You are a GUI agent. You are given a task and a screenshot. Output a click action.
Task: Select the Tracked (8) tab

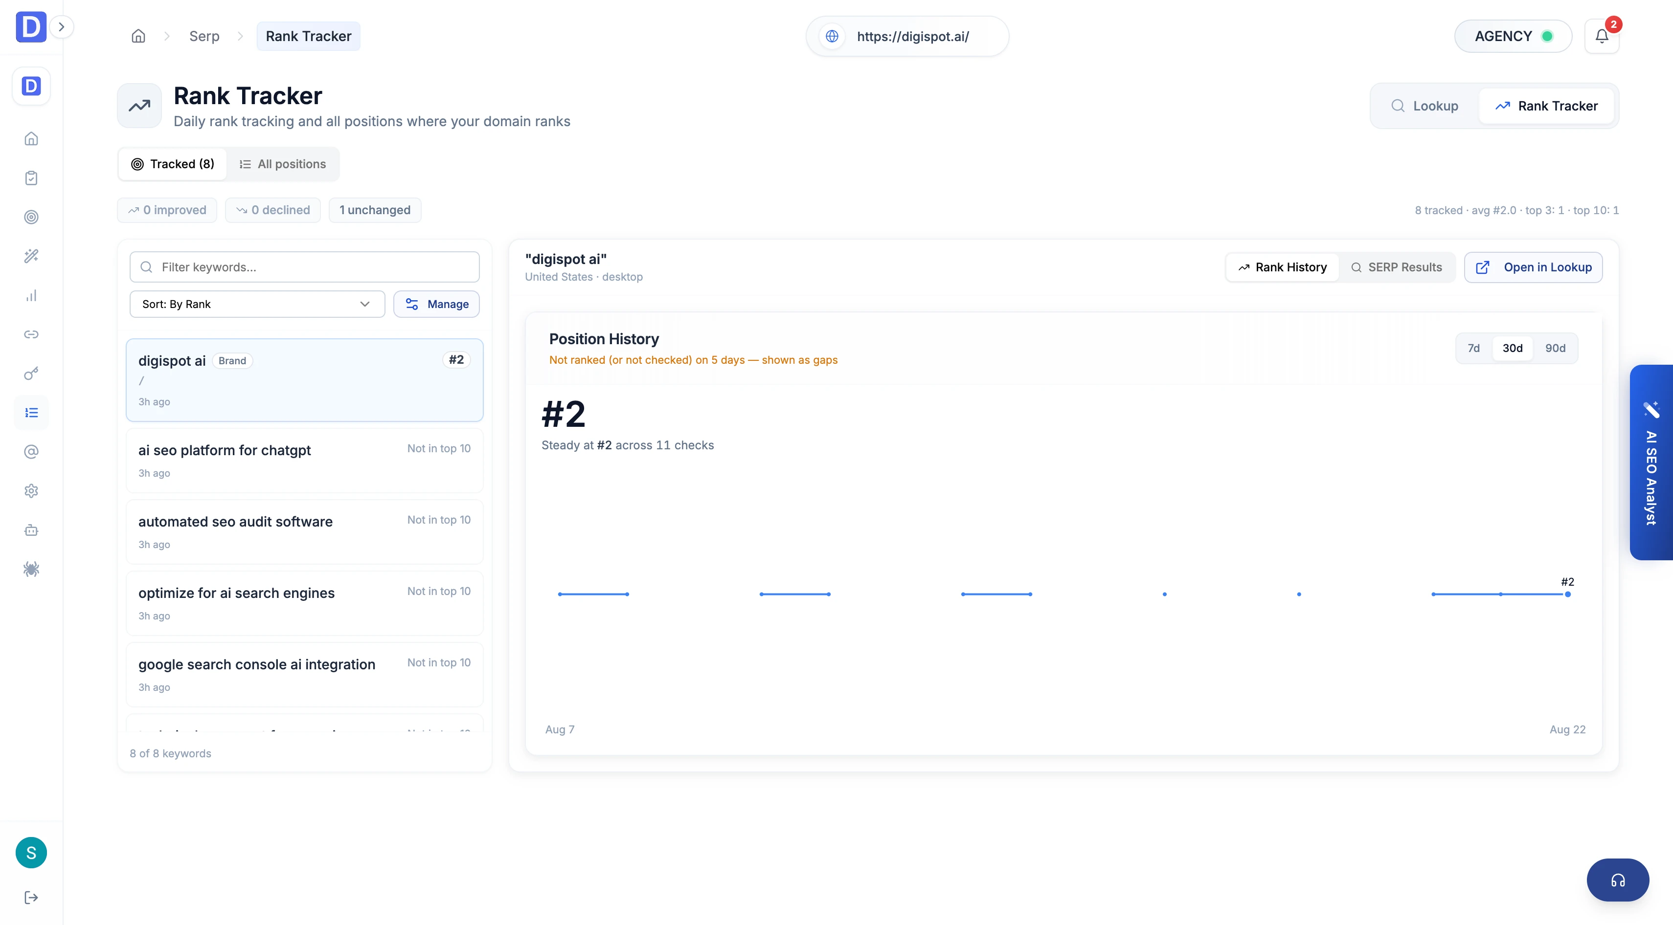(x=173, y=164)
